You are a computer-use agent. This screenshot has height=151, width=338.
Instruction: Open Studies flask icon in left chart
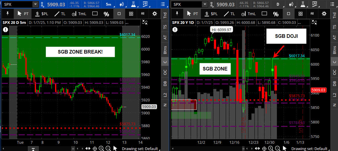click(133, 4)
